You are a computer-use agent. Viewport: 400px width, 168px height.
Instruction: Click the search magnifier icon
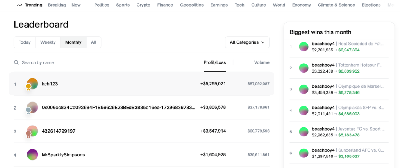16,62
